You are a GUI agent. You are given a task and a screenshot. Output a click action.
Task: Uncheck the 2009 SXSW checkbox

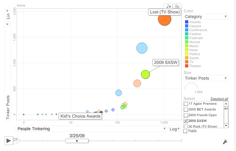[x=186, y=121]
